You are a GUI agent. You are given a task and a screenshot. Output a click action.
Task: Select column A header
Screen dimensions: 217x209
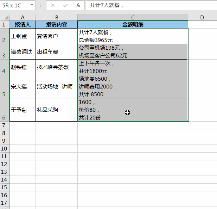[x=23, y=18]
